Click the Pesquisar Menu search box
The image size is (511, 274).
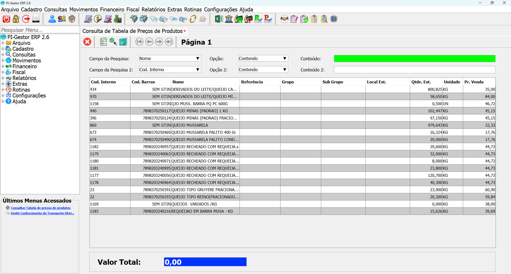[40, 30]
